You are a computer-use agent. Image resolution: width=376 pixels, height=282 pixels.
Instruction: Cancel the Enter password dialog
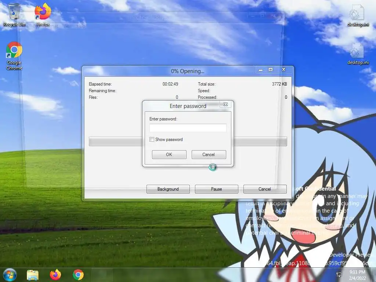tap(209, 155)
